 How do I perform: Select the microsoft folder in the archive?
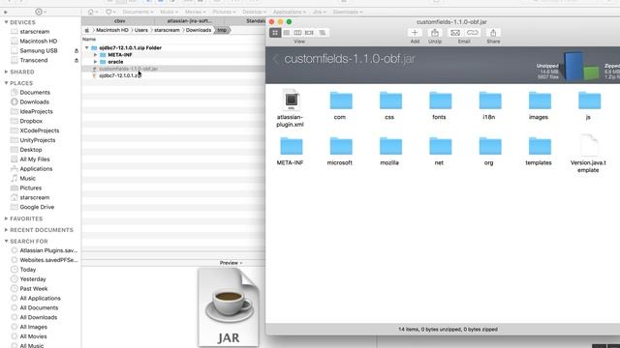tap(341, 146)
